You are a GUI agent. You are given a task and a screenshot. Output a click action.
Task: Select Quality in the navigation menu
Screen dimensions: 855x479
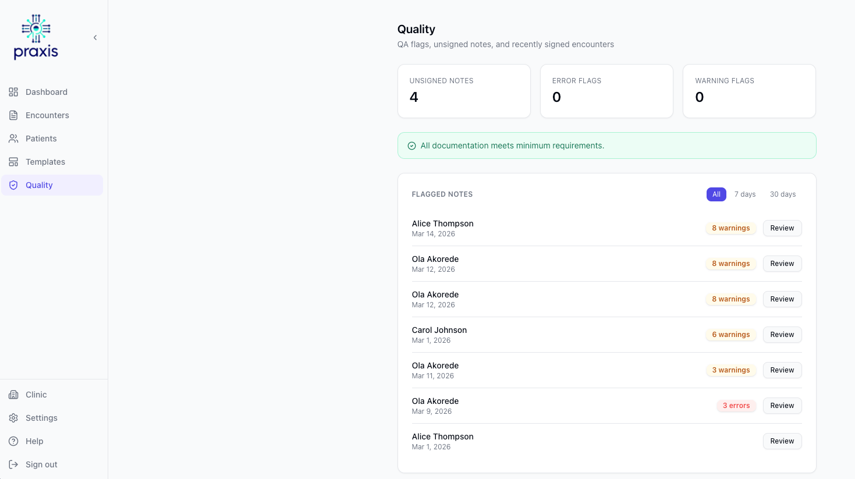(x=38, y=185)
